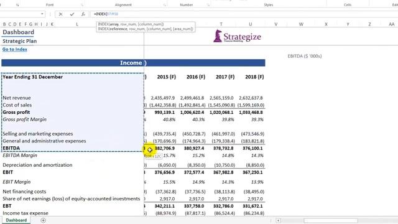Expand the Name Box dropdown arrow
398x224 pixels.
coord(42,14)
